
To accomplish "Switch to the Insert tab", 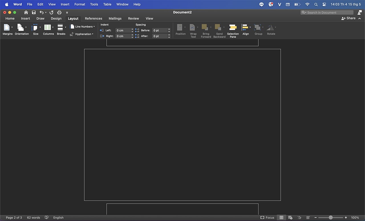I will pyautogui.click(x=25, y=18).
